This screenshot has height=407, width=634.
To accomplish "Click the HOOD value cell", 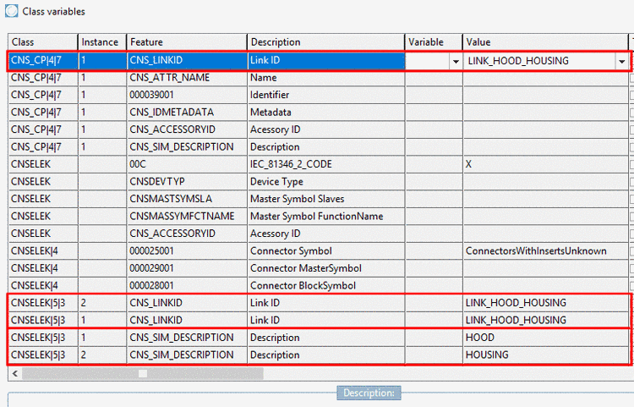I will click(x=545, y=338).
